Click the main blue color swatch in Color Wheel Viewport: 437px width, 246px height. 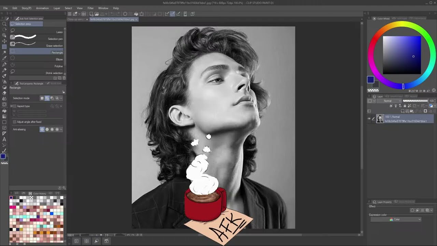point(370,80)
